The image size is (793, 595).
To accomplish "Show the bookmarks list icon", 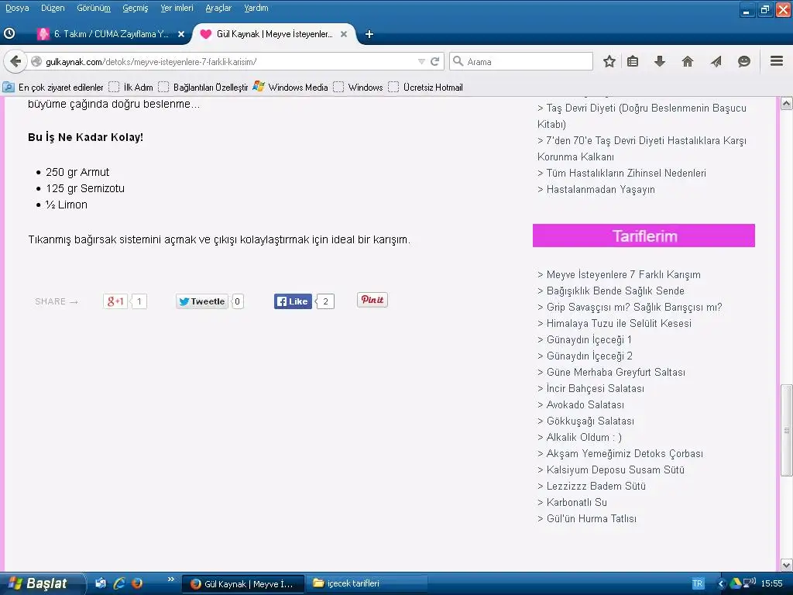I will (x=633, y=62).
